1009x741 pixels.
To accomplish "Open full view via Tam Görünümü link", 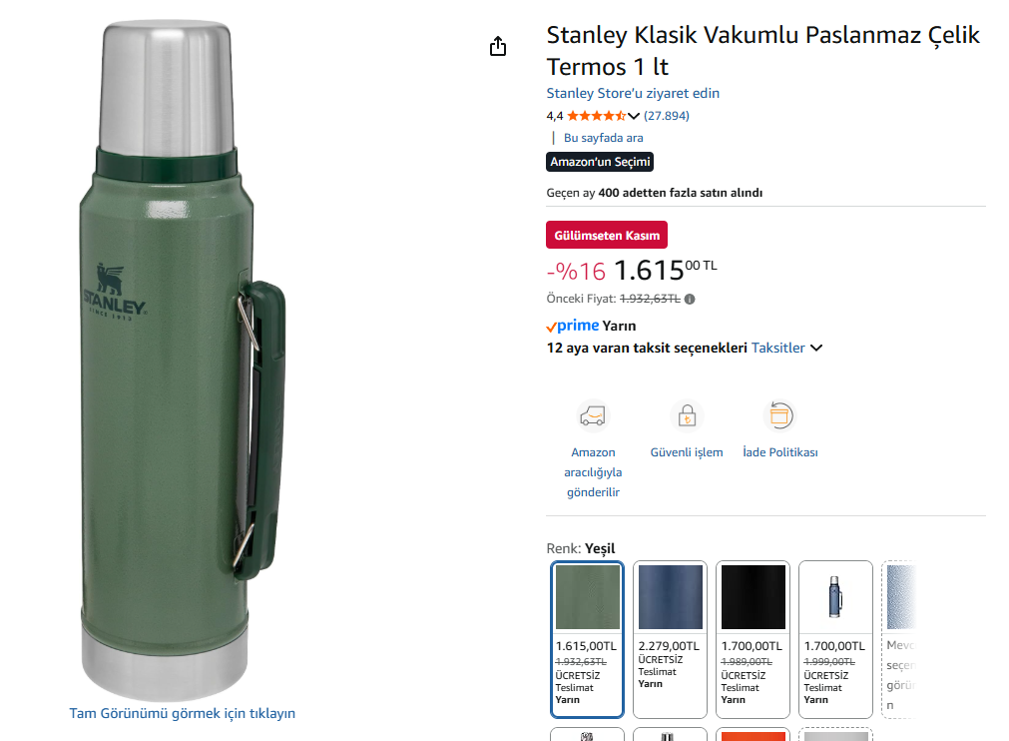I will click(x=182, y=713).
